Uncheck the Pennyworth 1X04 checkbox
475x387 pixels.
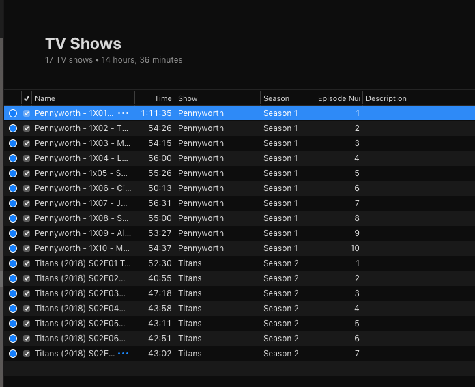(x=27, y=158)
